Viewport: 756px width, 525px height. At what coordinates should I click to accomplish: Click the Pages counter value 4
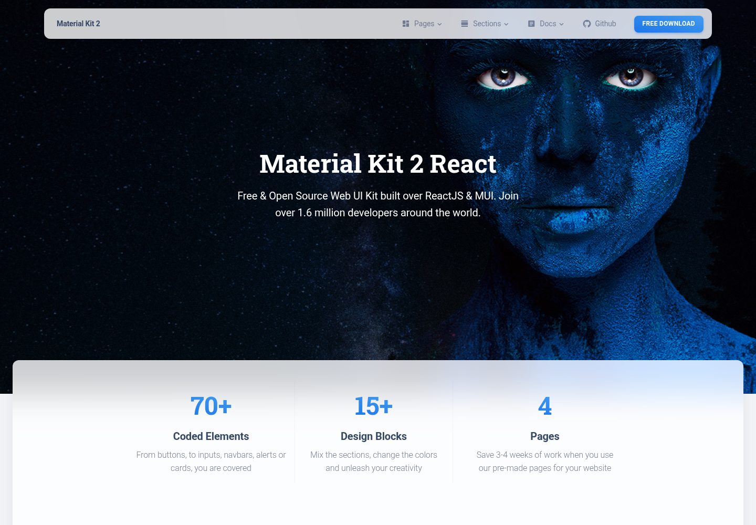[545, 406]
